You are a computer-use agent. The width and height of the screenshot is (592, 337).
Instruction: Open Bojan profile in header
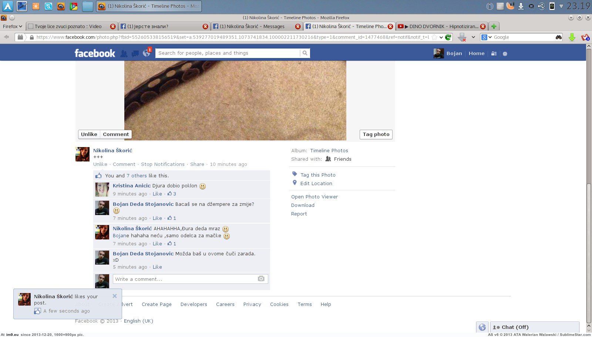448,54
